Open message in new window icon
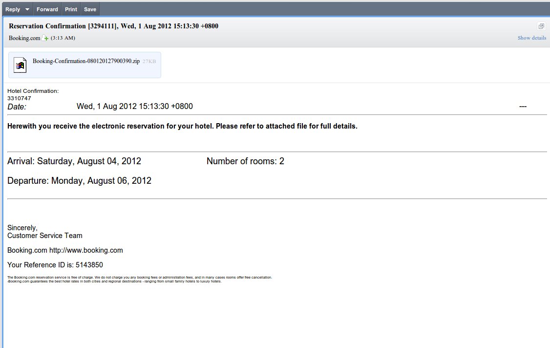The width and height of the screenshot is (550, 348). point(541,26)
